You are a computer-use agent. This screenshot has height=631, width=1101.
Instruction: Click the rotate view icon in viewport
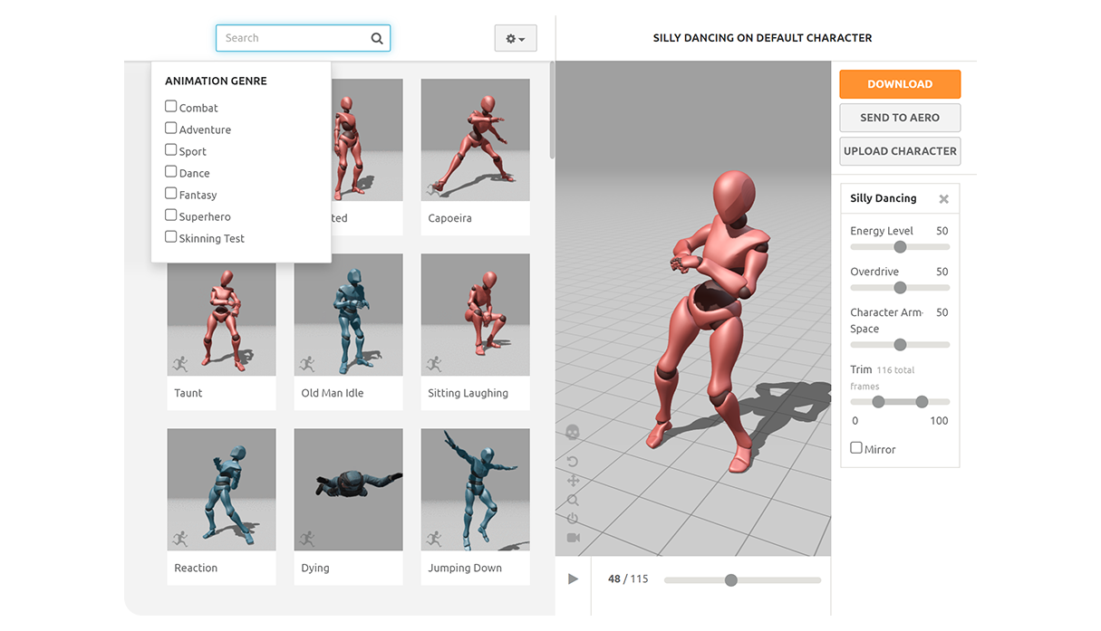[573, 462]
